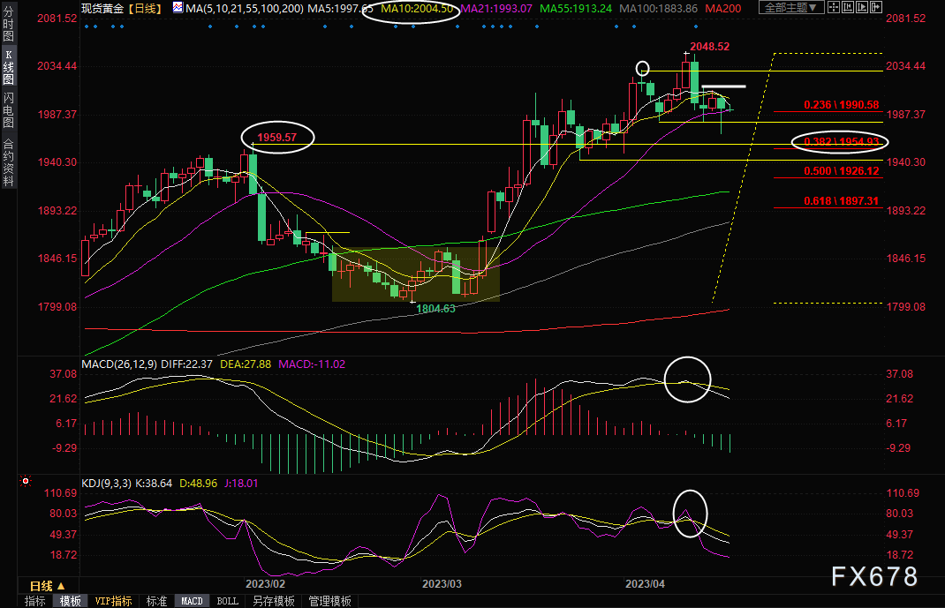Image resolution: width=945 pixels, height=608 pixels.
Task: Toggle the BOLL template
Action: point(227,601)
